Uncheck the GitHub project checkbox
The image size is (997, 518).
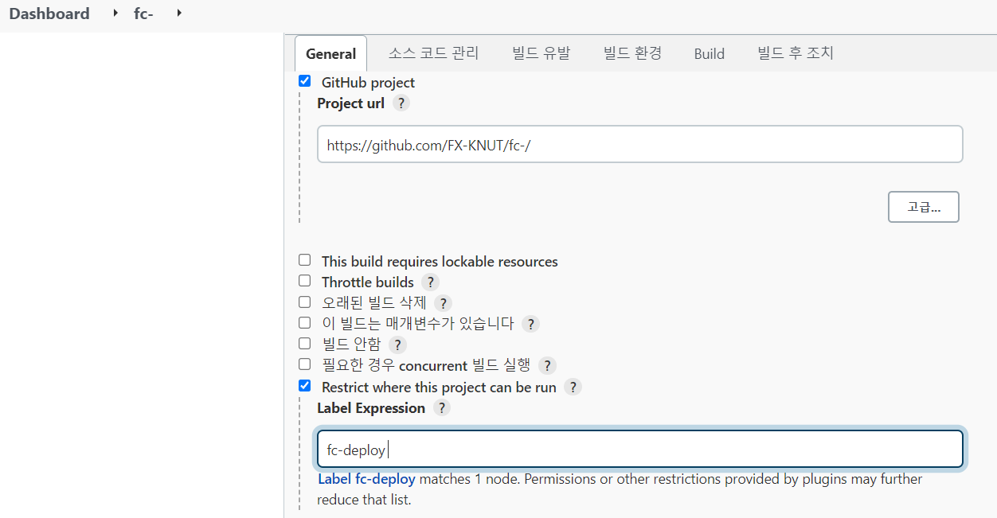(x=304, y=81)
